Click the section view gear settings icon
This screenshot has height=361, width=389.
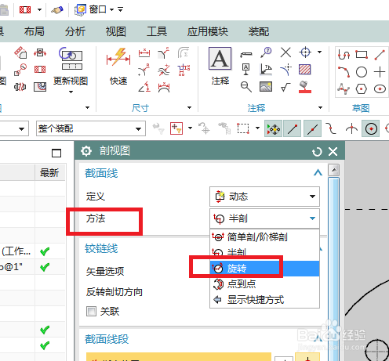(x=86, y=151)
